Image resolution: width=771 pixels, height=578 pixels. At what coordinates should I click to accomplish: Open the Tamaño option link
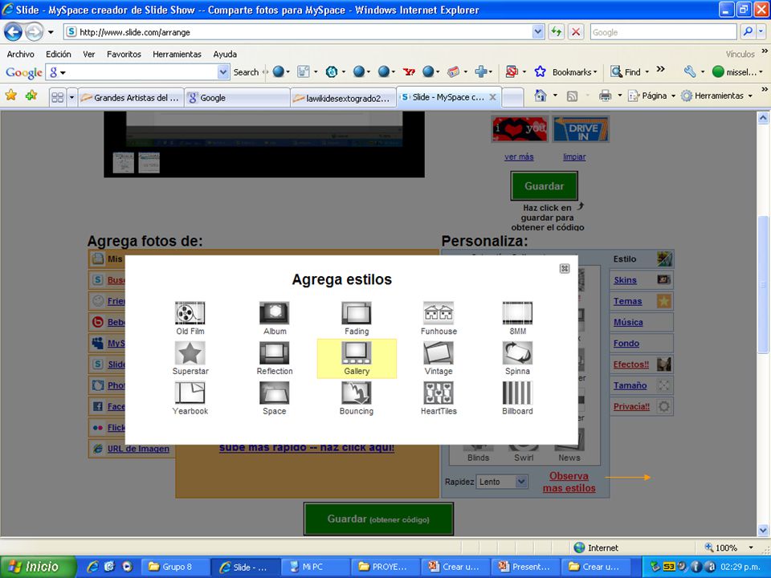pyautogui.click(x=630, y=386)
